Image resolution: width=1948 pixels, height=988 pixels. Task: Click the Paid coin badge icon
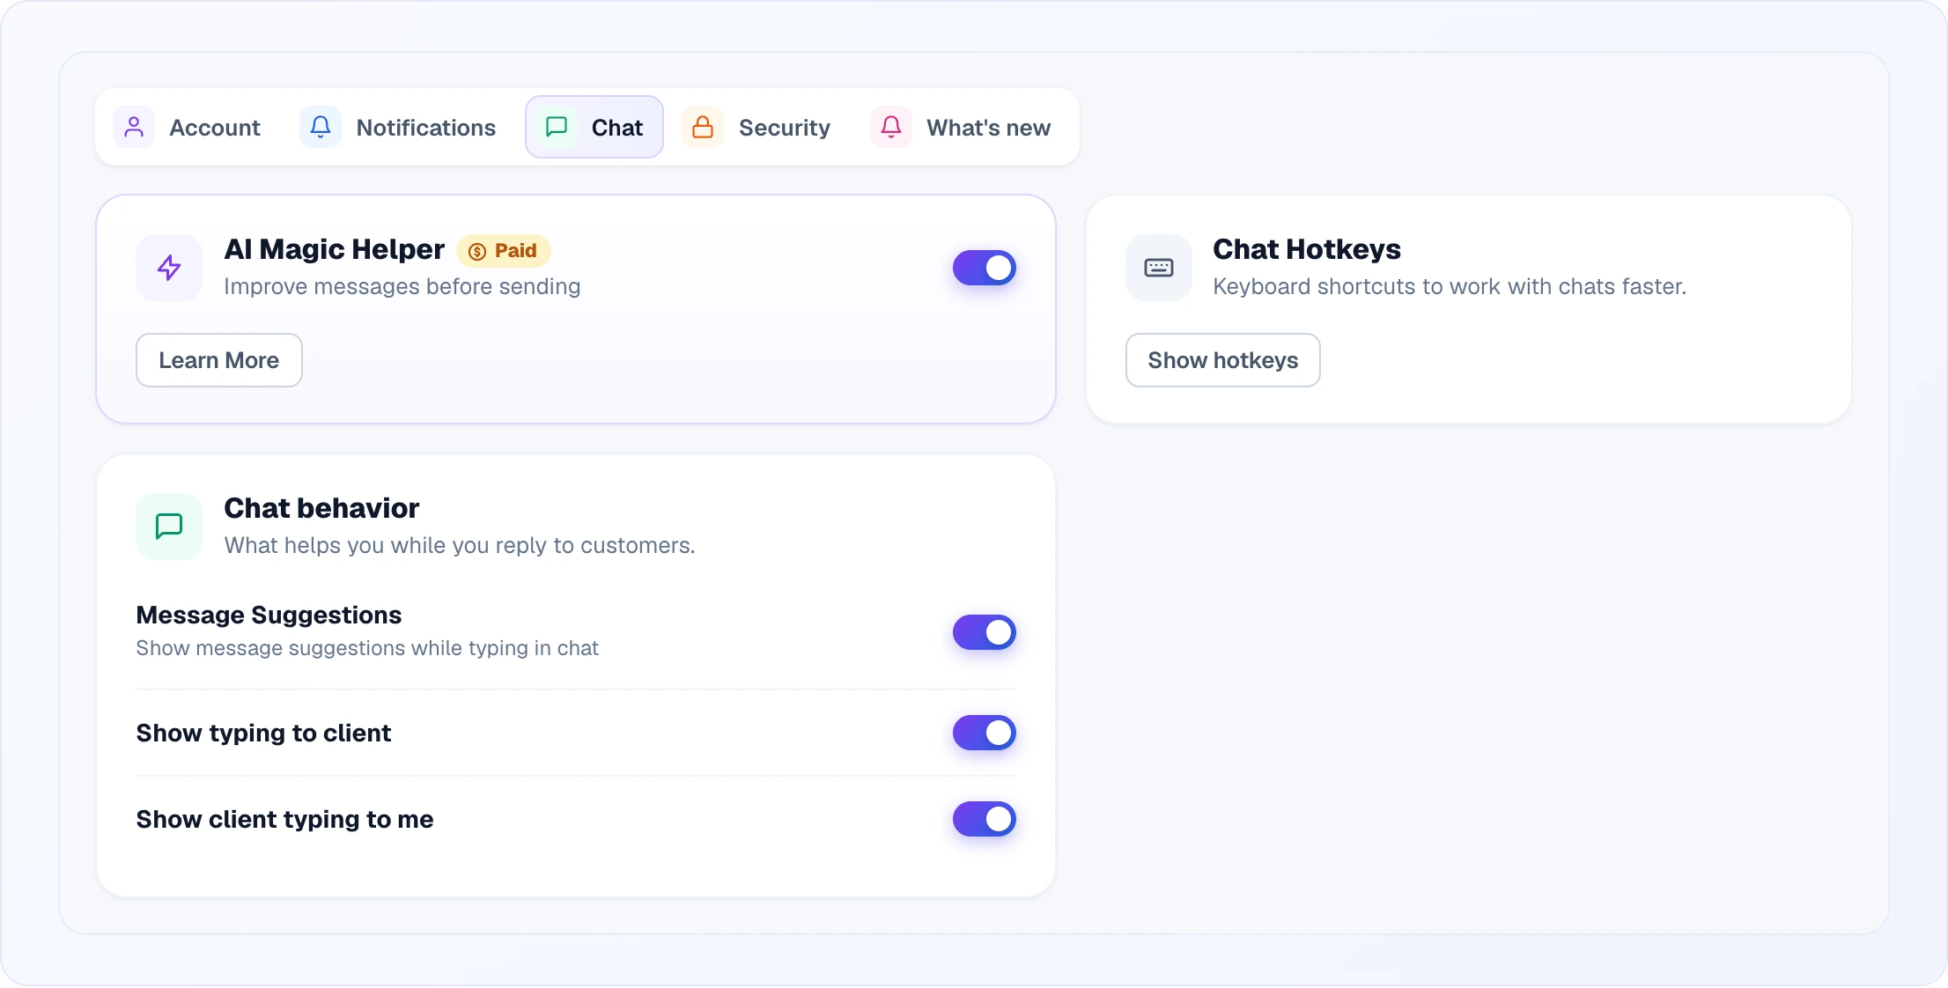(477, 252)
